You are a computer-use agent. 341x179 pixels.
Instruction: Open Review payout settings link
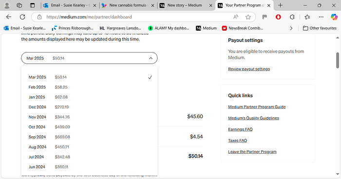[249, 69]
